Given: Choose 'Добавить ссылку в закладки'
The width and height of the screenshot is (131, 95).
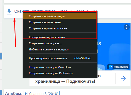Looking at the screenshot, I should (x=60, y=49).
